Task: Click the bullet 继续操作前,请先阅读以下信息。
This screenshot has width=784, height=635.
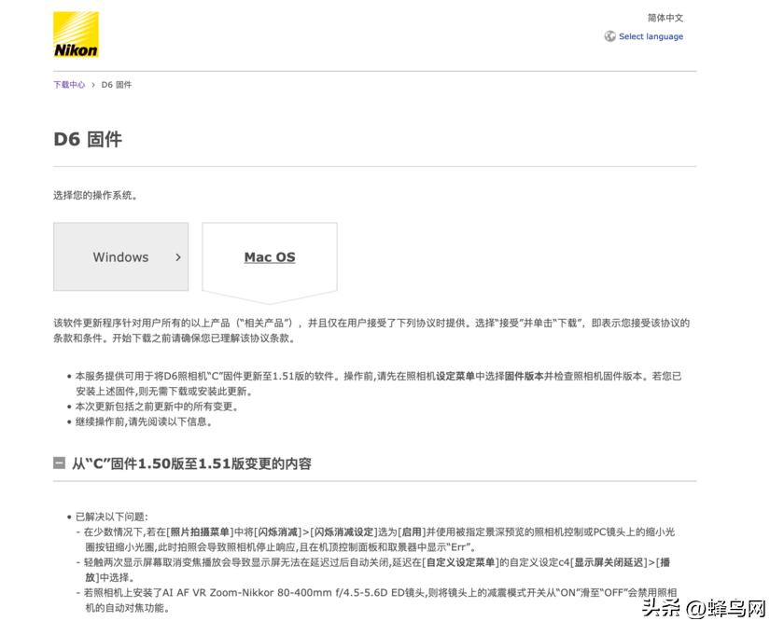Action: point(145,421)
